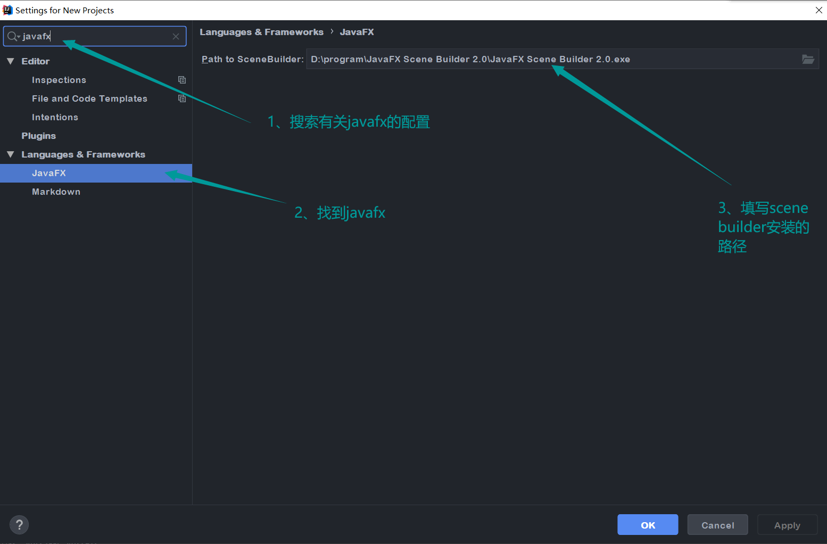The height and width of the screenshot is (544, 827).
Task: Click the Apply button
Action: [x=787, y=525]
